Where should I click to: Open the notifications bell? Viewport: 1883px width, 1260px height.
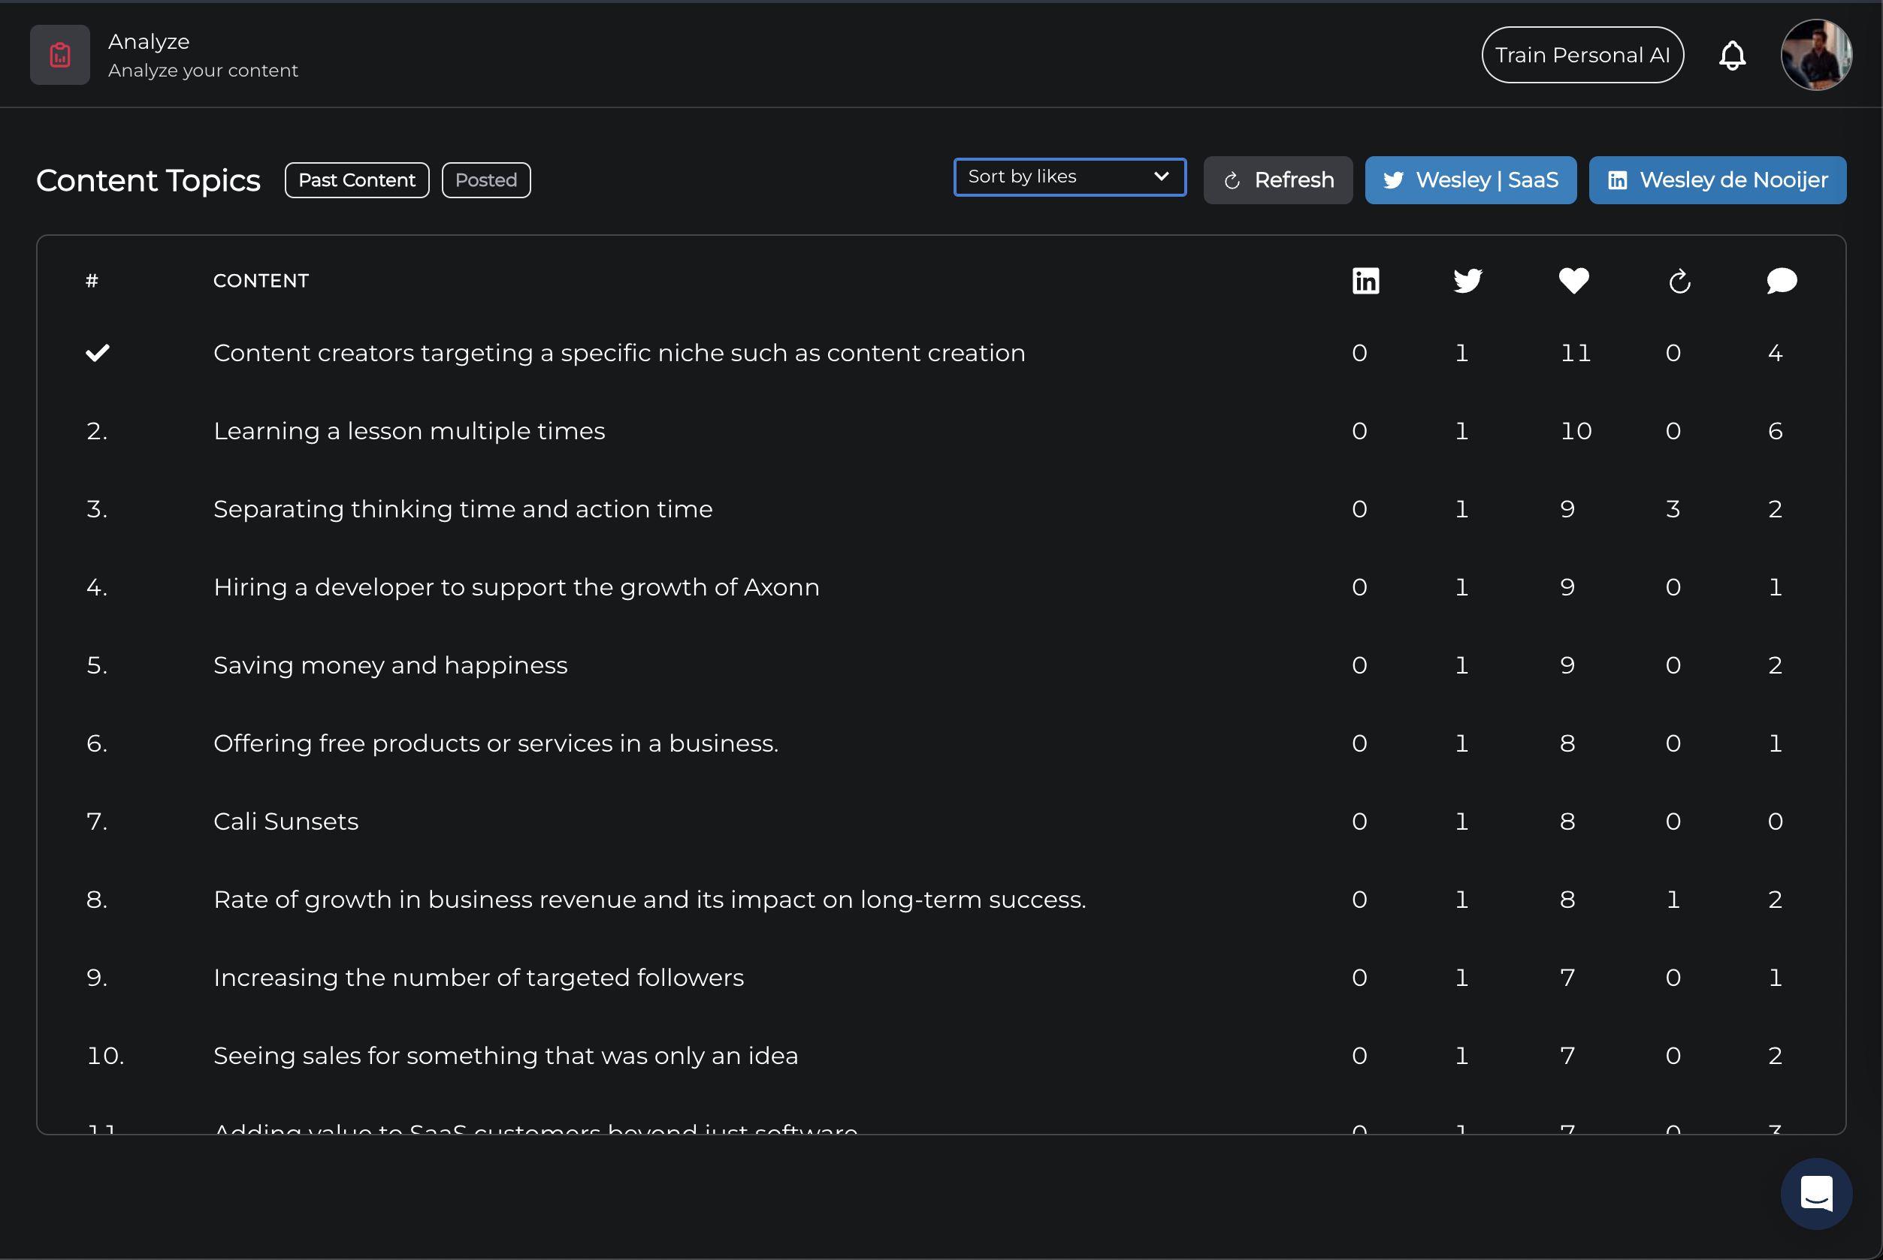(x=1732, y=56)
